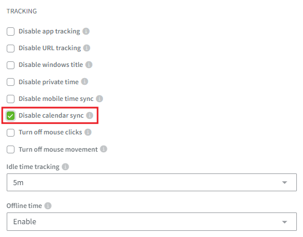Show info for Disable mobile time sync
This screenshot has width=303, height=237.
(100, 99)
